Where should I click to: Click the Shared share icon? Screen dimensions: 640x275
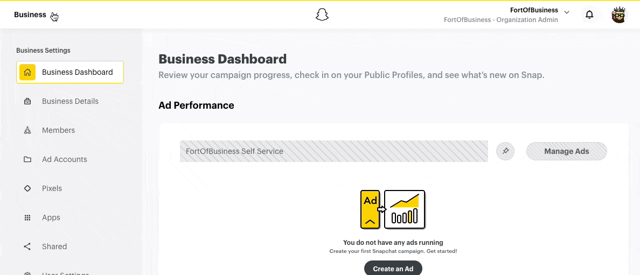pyautogui.click(x=27, y=246)
